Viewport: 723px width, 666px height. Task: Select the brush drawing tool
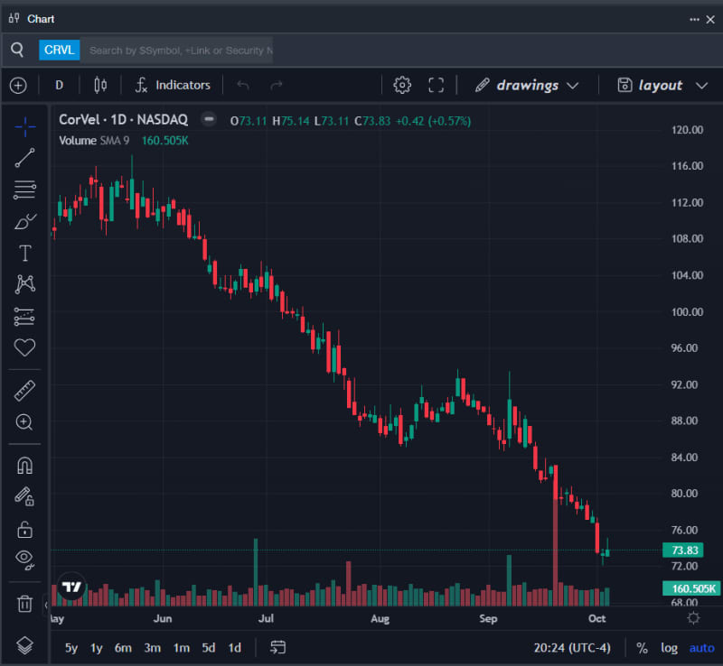[x=25, y=221]
